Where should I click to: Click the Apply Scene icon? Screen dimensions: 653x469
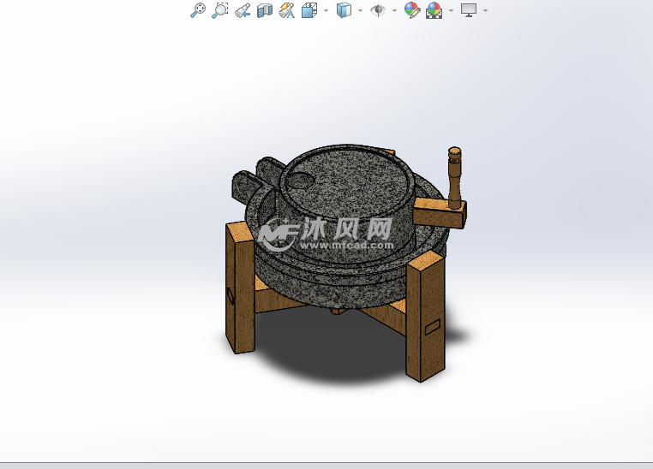[434, 10]
